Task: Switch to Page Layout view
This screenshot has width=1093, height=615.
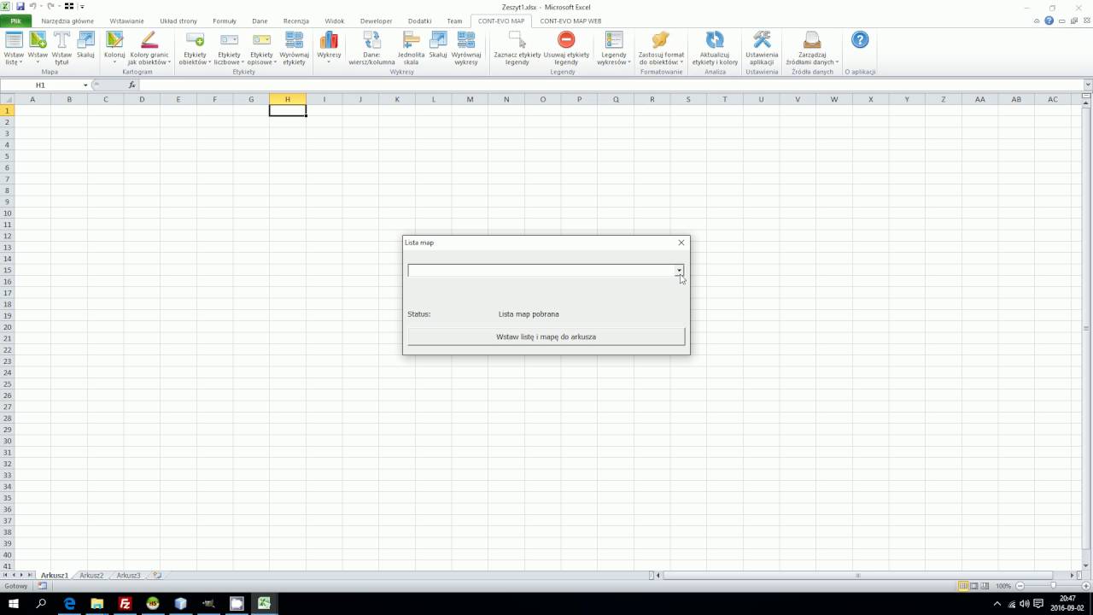Action: click(x=975, y=586)
